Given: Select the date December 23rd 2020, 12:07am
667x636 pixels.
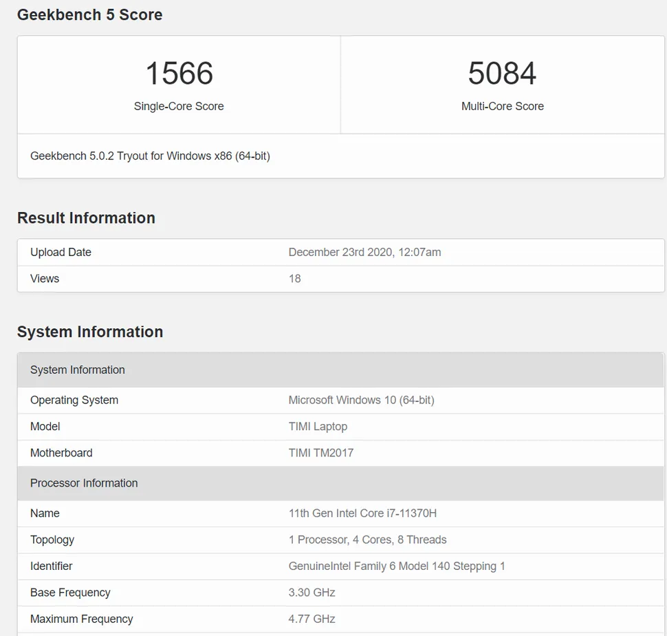Looking at the screenshot, I should (x=364, y=253).
